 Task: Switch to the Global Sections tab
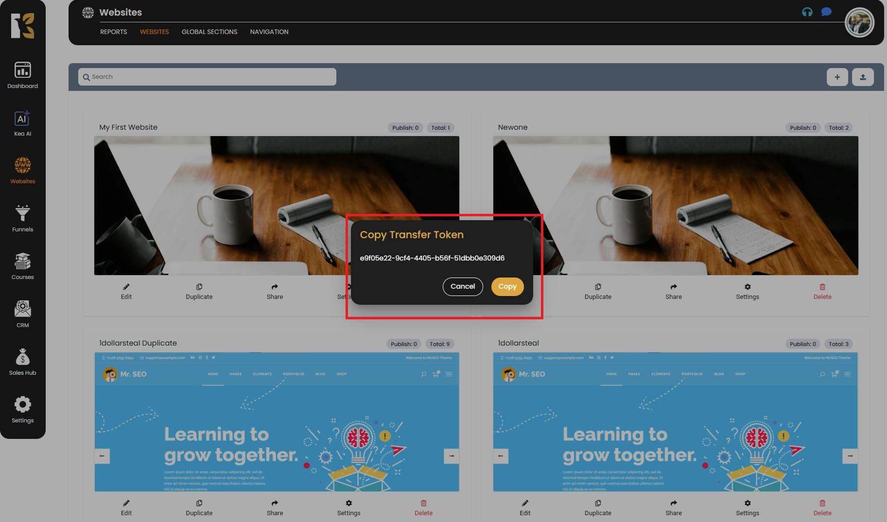pos(209,32)
